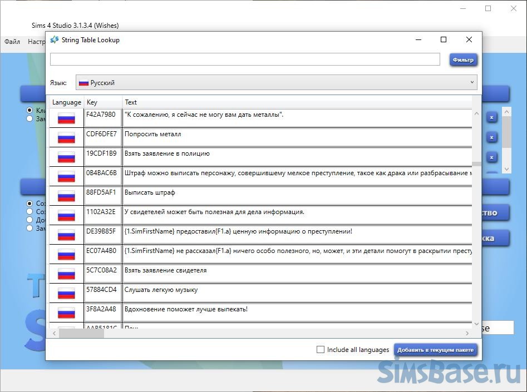Click the flag icon next to key 5C7C08A2
The image size is (527, 392).
point(66,274)
